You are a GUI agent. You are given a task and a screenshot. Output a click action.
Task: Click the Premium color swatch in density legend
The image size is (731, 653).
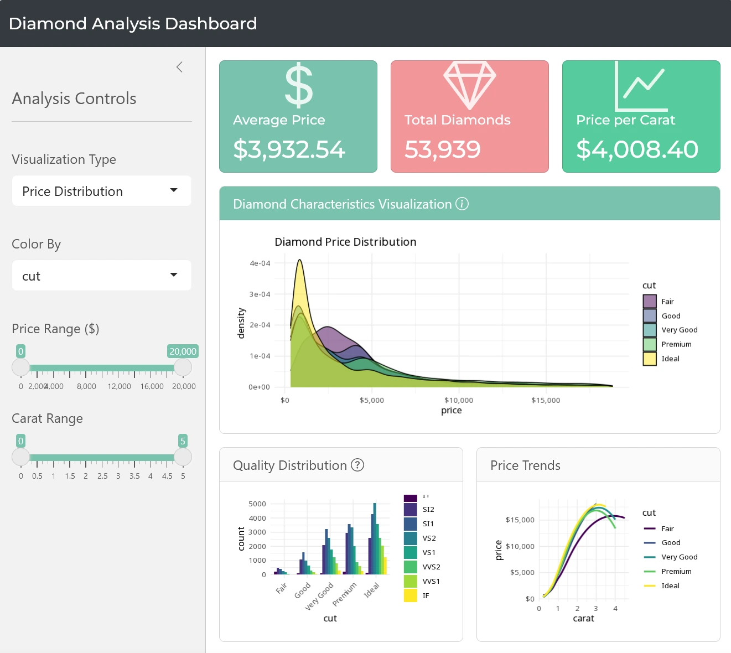650,344
